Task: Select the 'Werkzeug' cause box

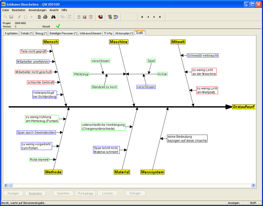Action: pyautogui.click(x=81, y=74)
